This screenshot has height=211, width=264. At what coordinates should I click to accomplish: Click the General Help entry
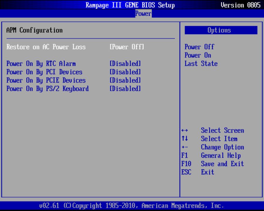coord(221,156)
